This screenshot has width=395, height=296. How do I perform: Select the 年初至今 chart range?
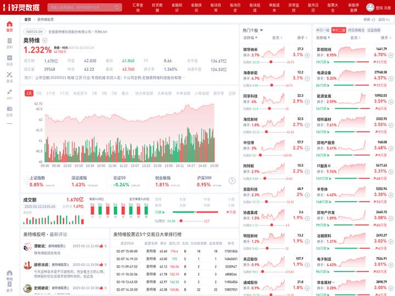click(x=80, y=93)
